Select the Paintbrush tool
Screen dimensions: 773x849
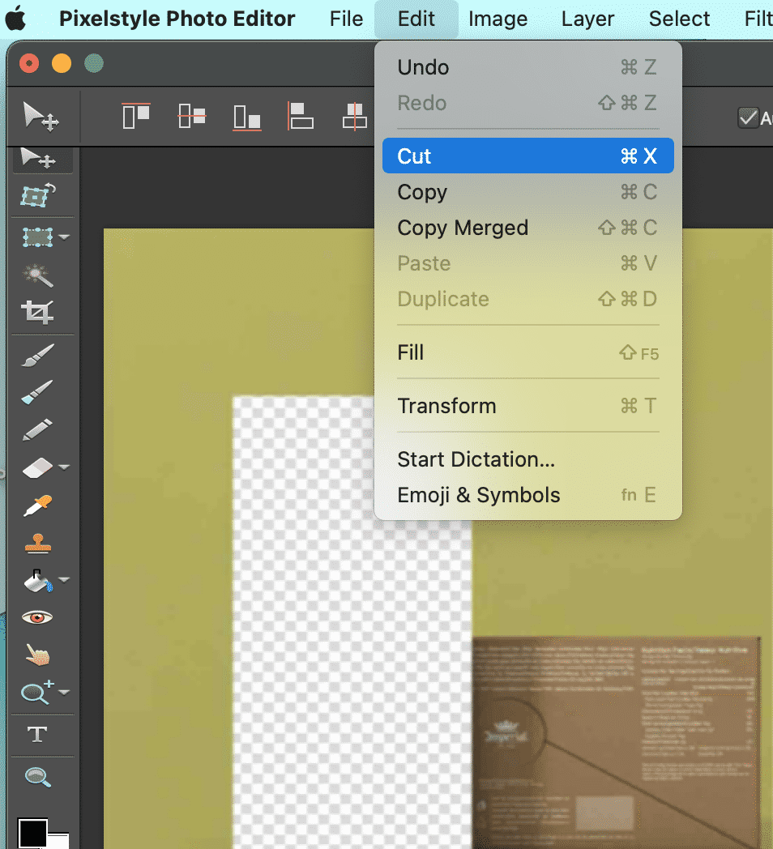point(37,355)
